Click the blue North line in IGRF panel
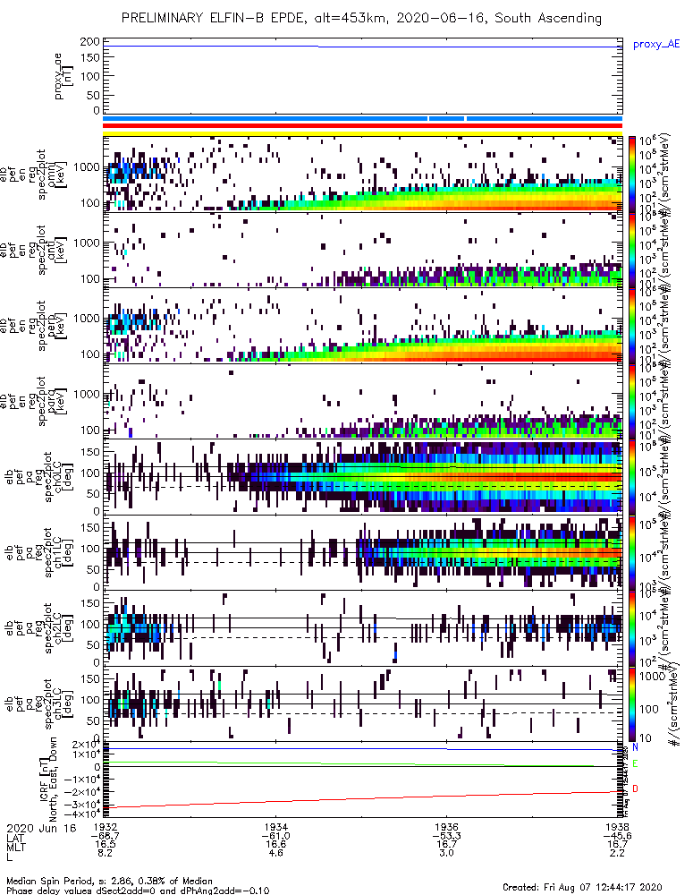Screen dimensions: 693x895 pos(363,749)
